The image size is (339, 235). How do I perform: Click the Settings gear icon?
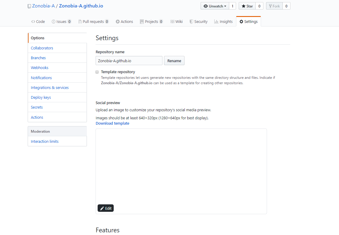242,21
